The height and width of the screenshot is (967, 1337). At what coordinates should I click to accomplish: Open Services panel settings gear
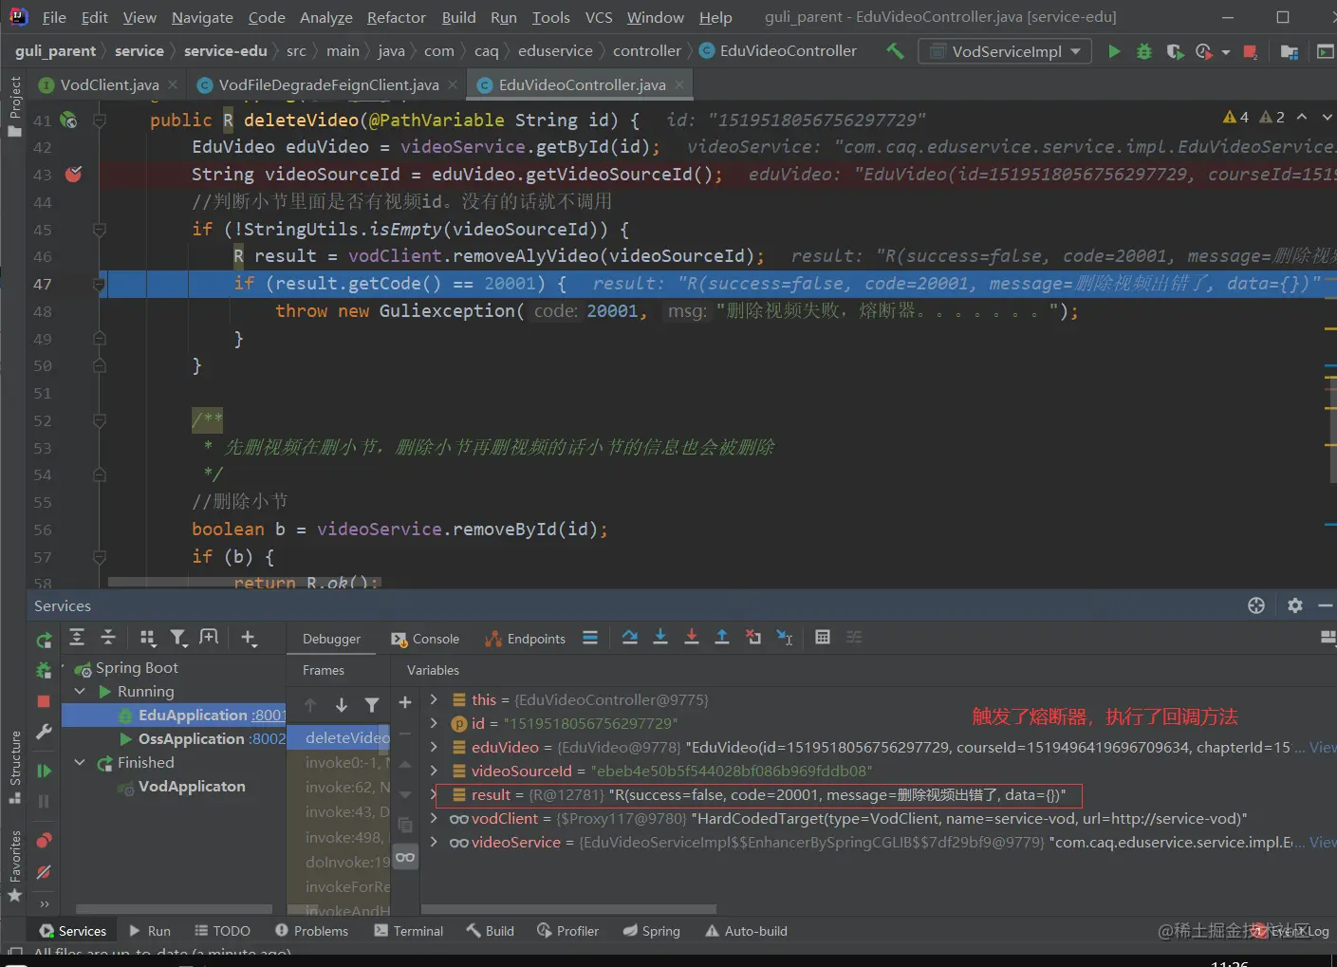tap(1295, 605)
